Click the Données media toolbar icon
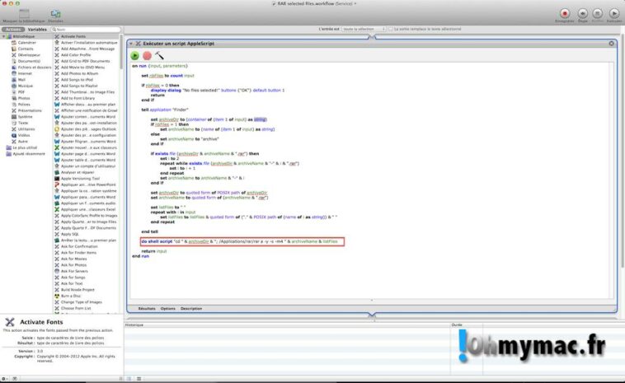Viewport: 625px width, 383px height. (x=55, y=13)
